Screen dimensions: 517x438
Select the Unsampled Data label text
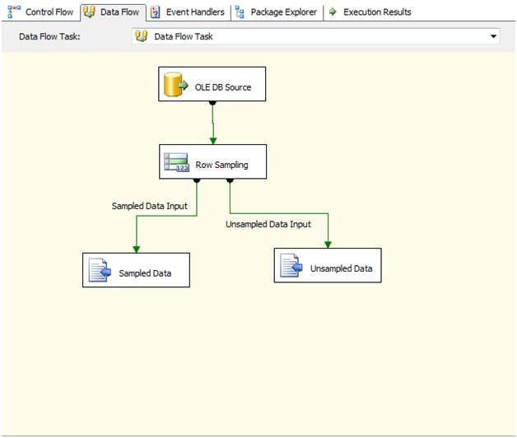341,268
